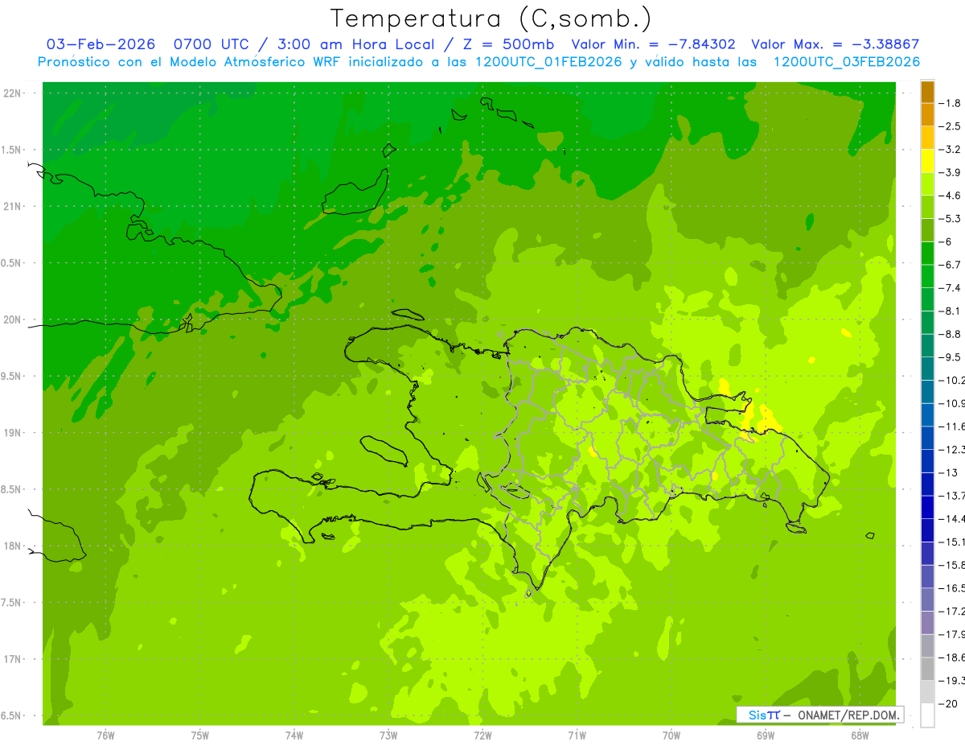Click the '-5.3' legend value
This screenshot has width=965, height=746.
pyautogui.click(x=951, y=218)
